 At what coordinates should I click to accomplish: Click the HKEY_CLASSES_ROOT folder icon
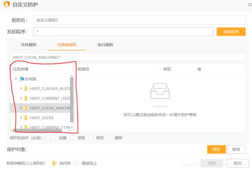click(x=26, y=89)
